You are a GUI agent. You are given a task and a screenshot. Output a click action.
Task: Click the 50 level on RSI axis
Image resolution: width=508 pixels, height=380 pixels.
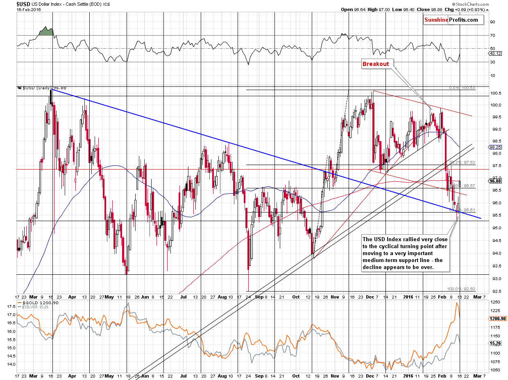pyautogui.click(x=492, y=48)
